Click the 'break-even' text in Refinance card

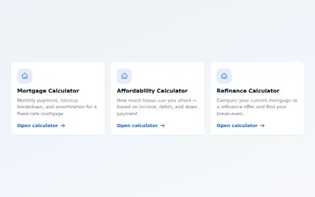pyautogui.click(x=230, y=114)
